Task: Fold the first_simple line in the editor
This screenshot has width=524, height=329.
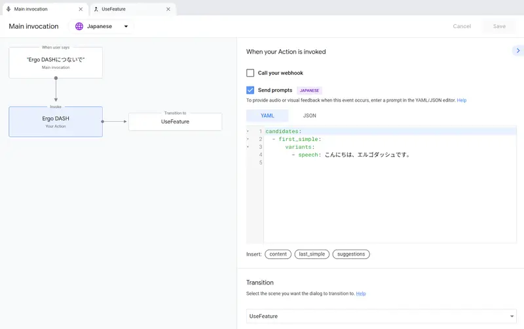Action: point(248,139)
